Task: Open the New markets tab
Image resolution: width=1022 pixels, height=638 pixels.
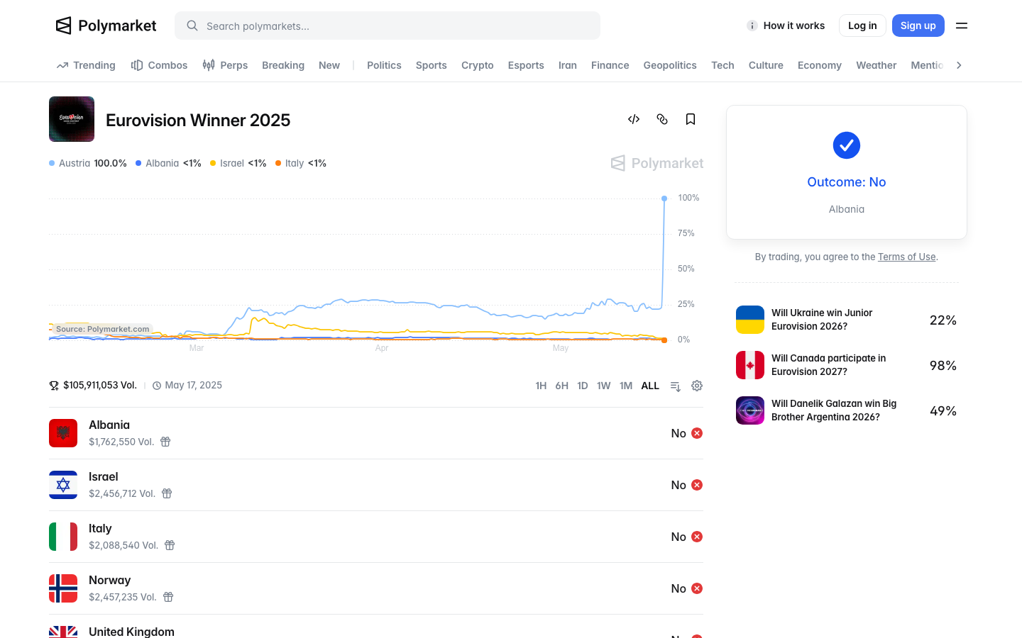Action: (329, 65)
